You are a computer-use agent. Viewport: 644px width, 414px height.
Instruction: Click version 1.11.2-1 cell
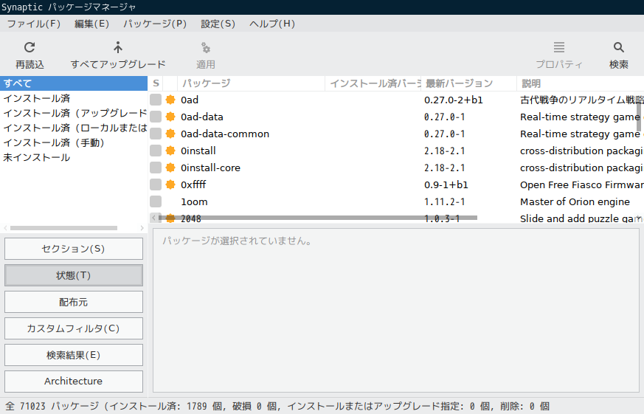pos(444,201)
